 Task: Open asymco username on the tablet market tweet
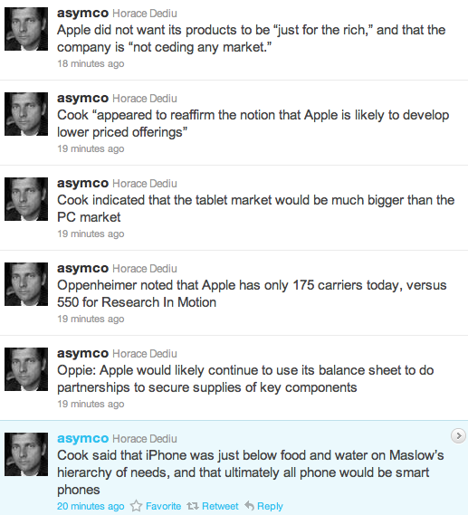point(82,183)
